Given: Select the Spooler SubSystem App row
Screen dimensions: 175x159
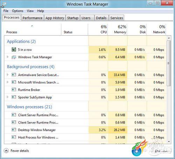Looking at the screenshot, I should (x=85, y=97).
